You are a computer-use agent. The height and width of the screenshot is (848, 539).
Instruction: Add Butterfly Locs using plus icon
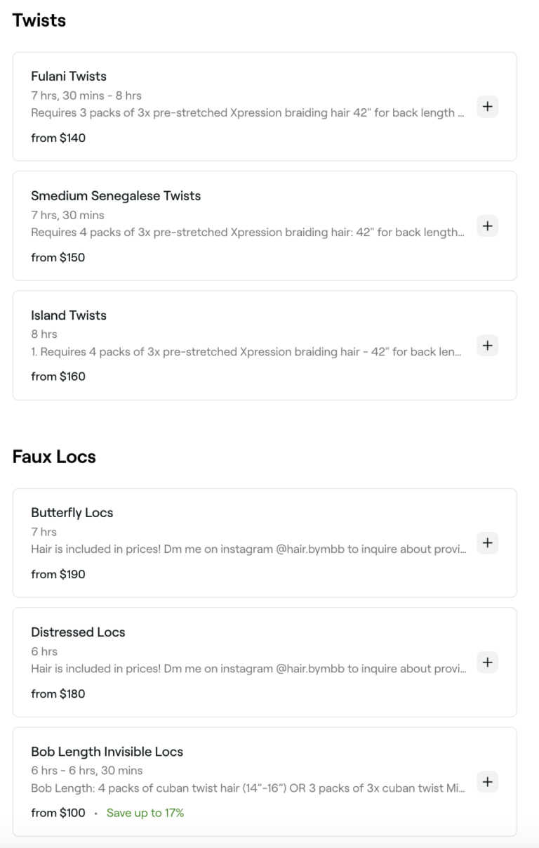point(488,543)
